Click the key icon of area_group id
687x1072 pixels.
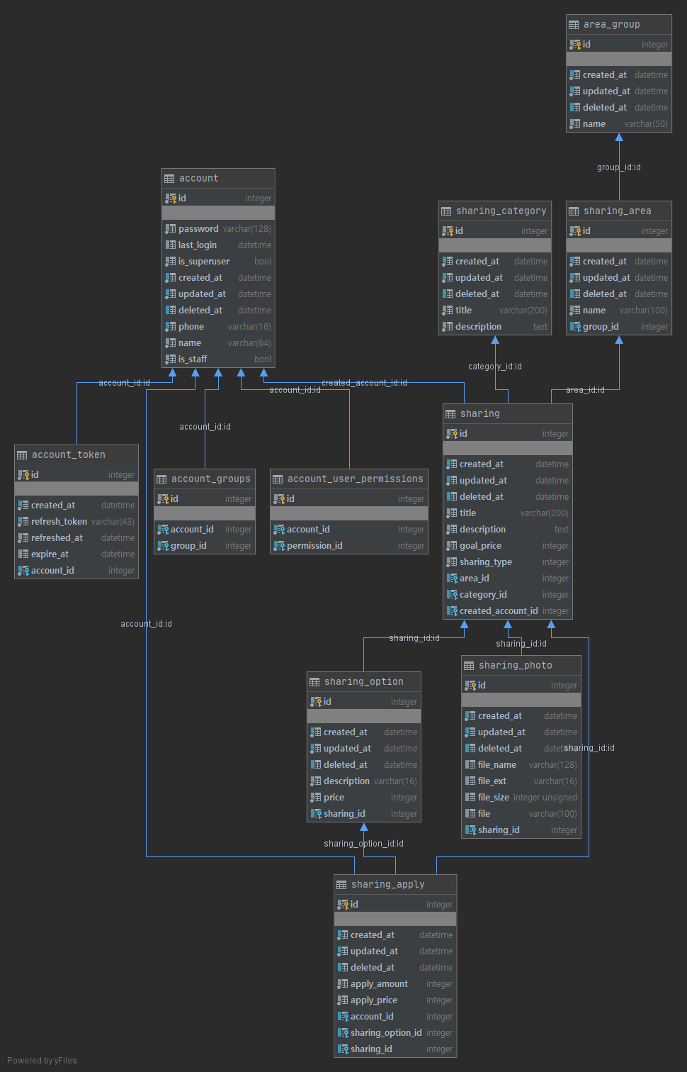coord(575,45)
